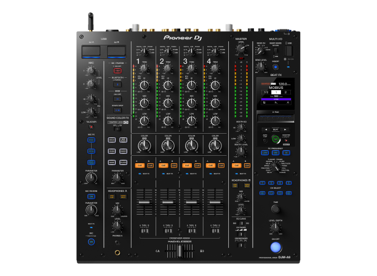Flip the EQ CURVE switch
377x276 pixels.
(x=241, y=223)
